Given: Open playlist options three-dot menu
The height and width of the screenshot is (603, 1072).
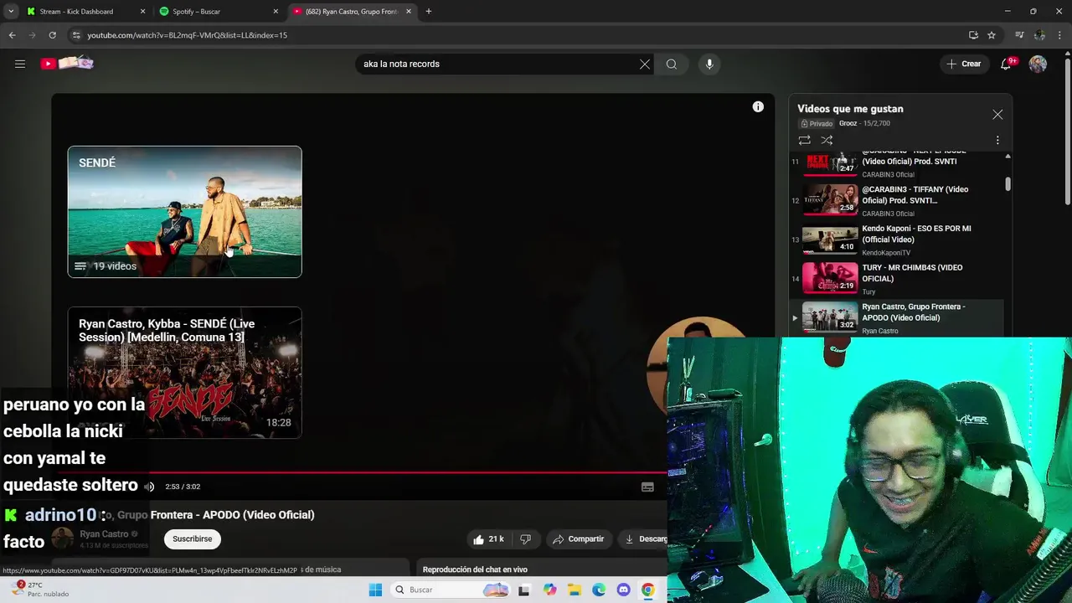Looking at the screenshot, I should [x=997, y=140].
